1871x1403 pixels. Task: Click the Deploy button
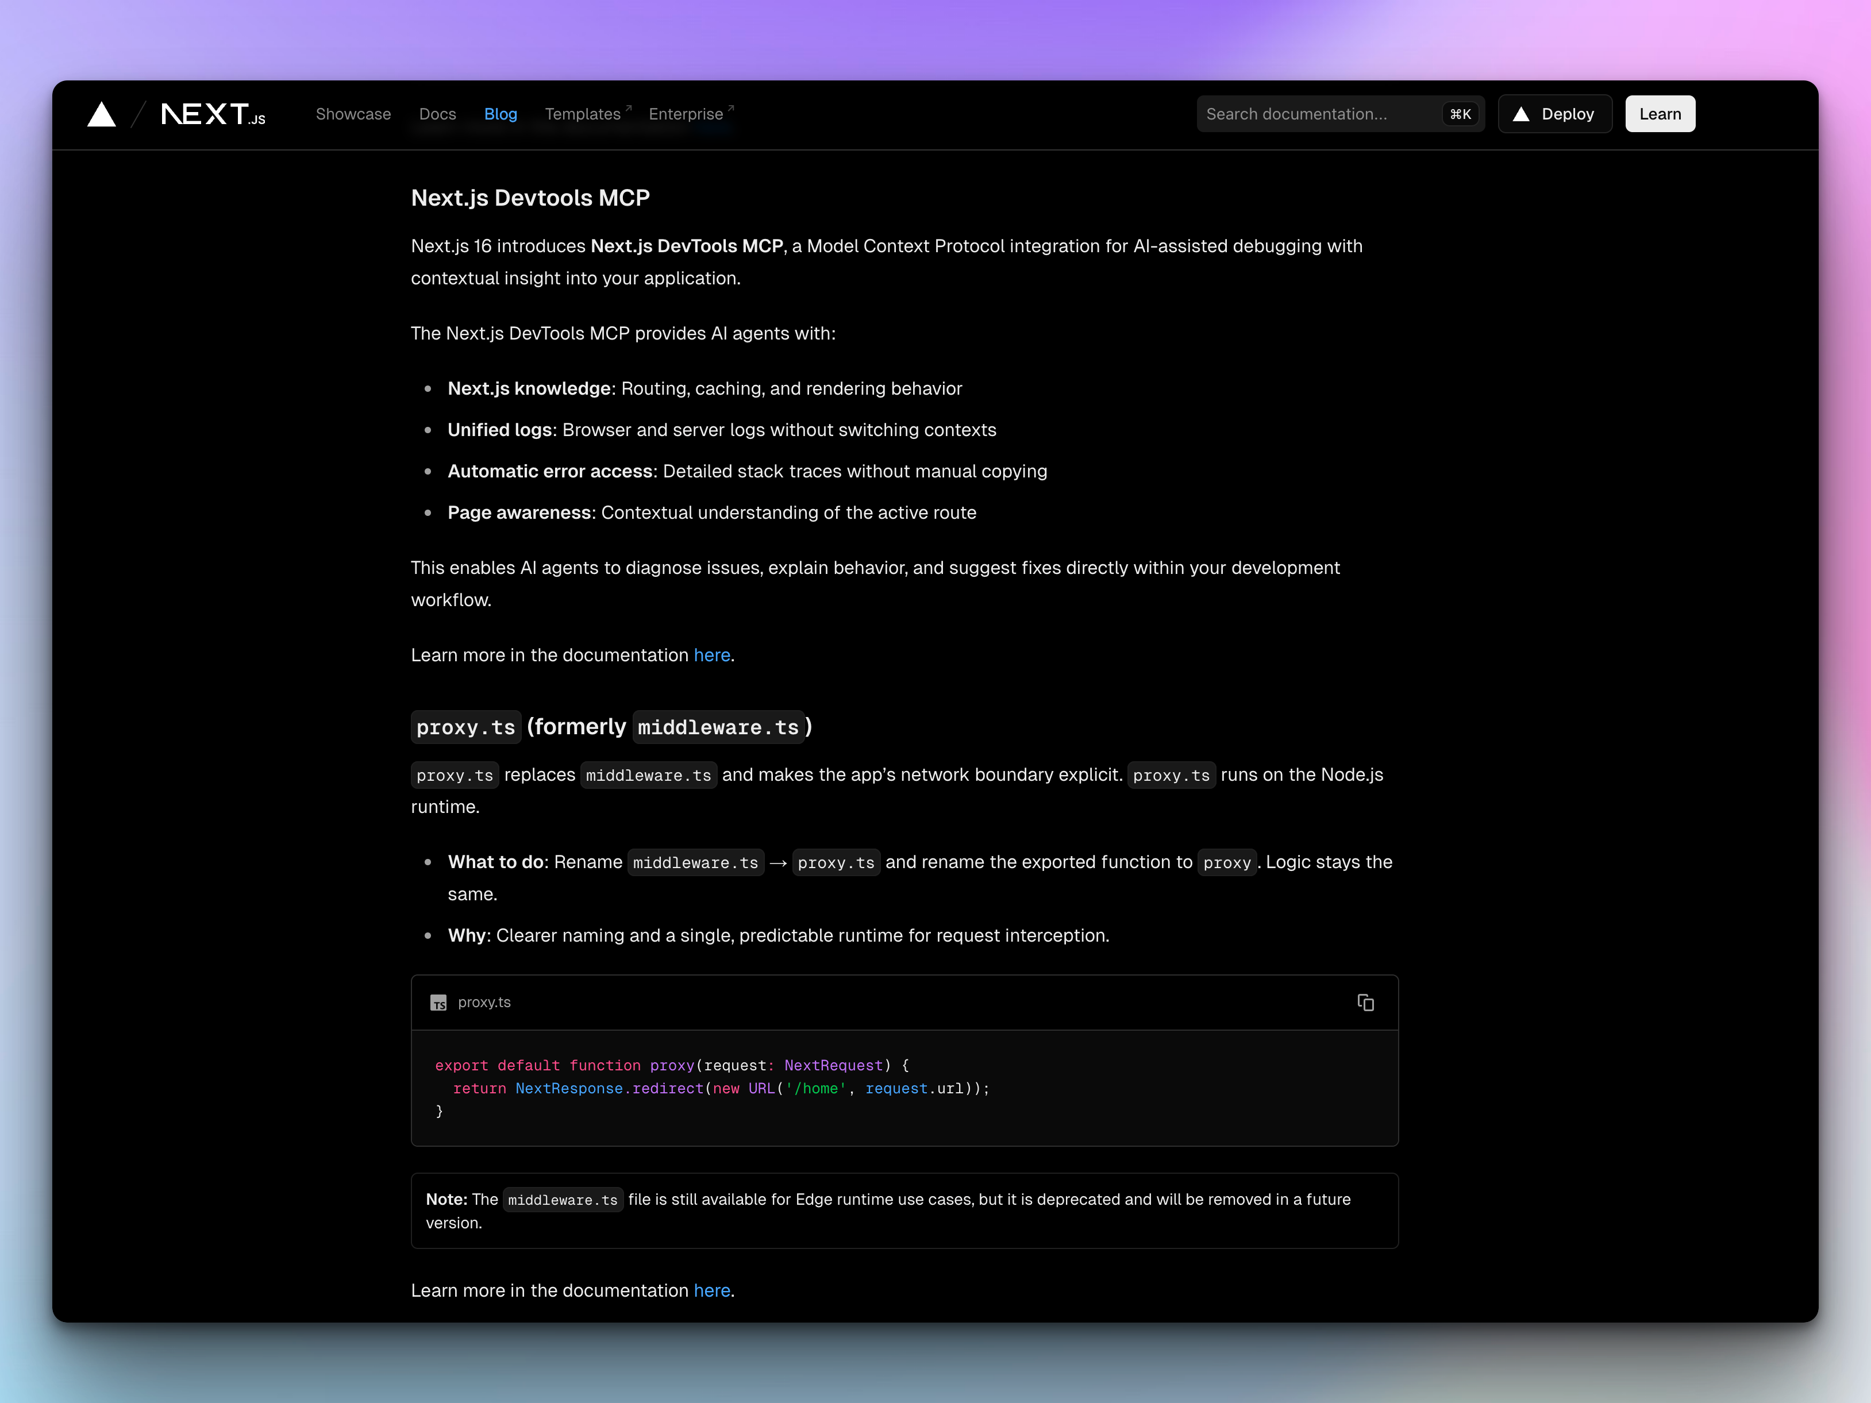pyautogui.click(x=1554, y=113)
